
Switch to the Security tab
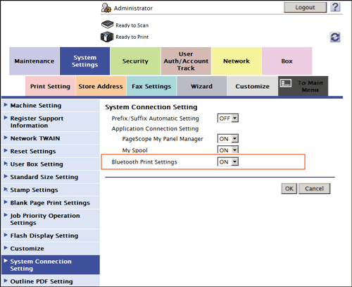(x=135, y=61)
